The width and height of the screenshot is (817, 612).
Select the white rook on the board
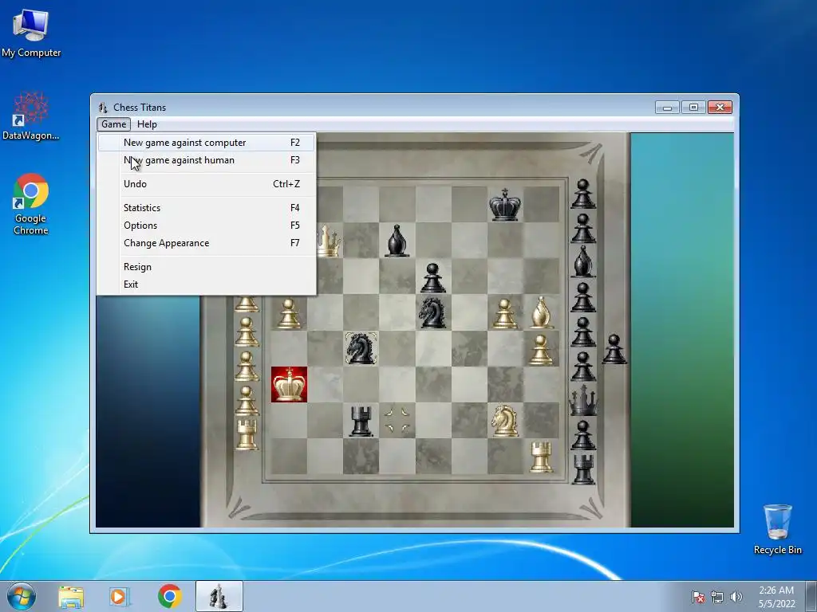[x=541, y=457]
